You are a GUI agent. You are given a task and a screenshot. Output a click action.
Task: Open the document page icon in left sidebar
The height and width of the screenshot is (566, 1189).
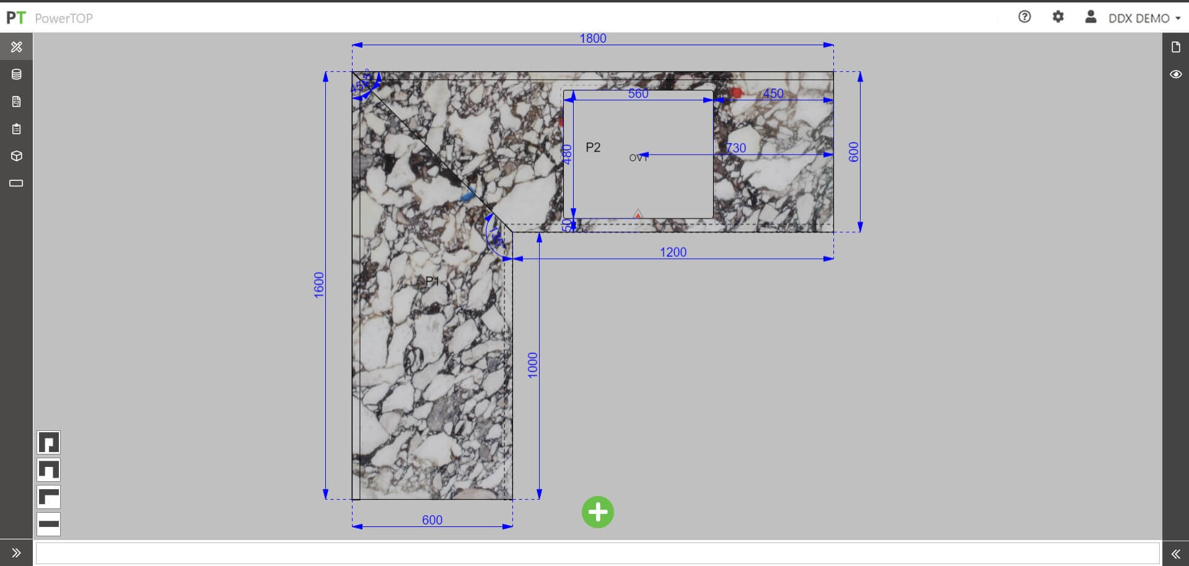click(16, 102)
